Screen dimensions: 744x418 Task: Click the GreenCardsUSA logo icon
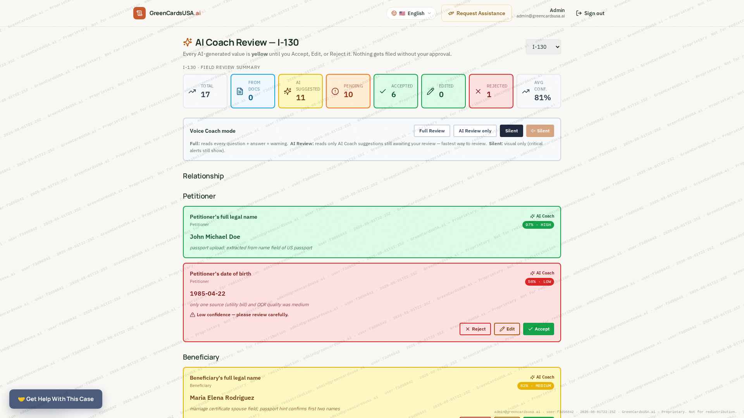[139, 13]
